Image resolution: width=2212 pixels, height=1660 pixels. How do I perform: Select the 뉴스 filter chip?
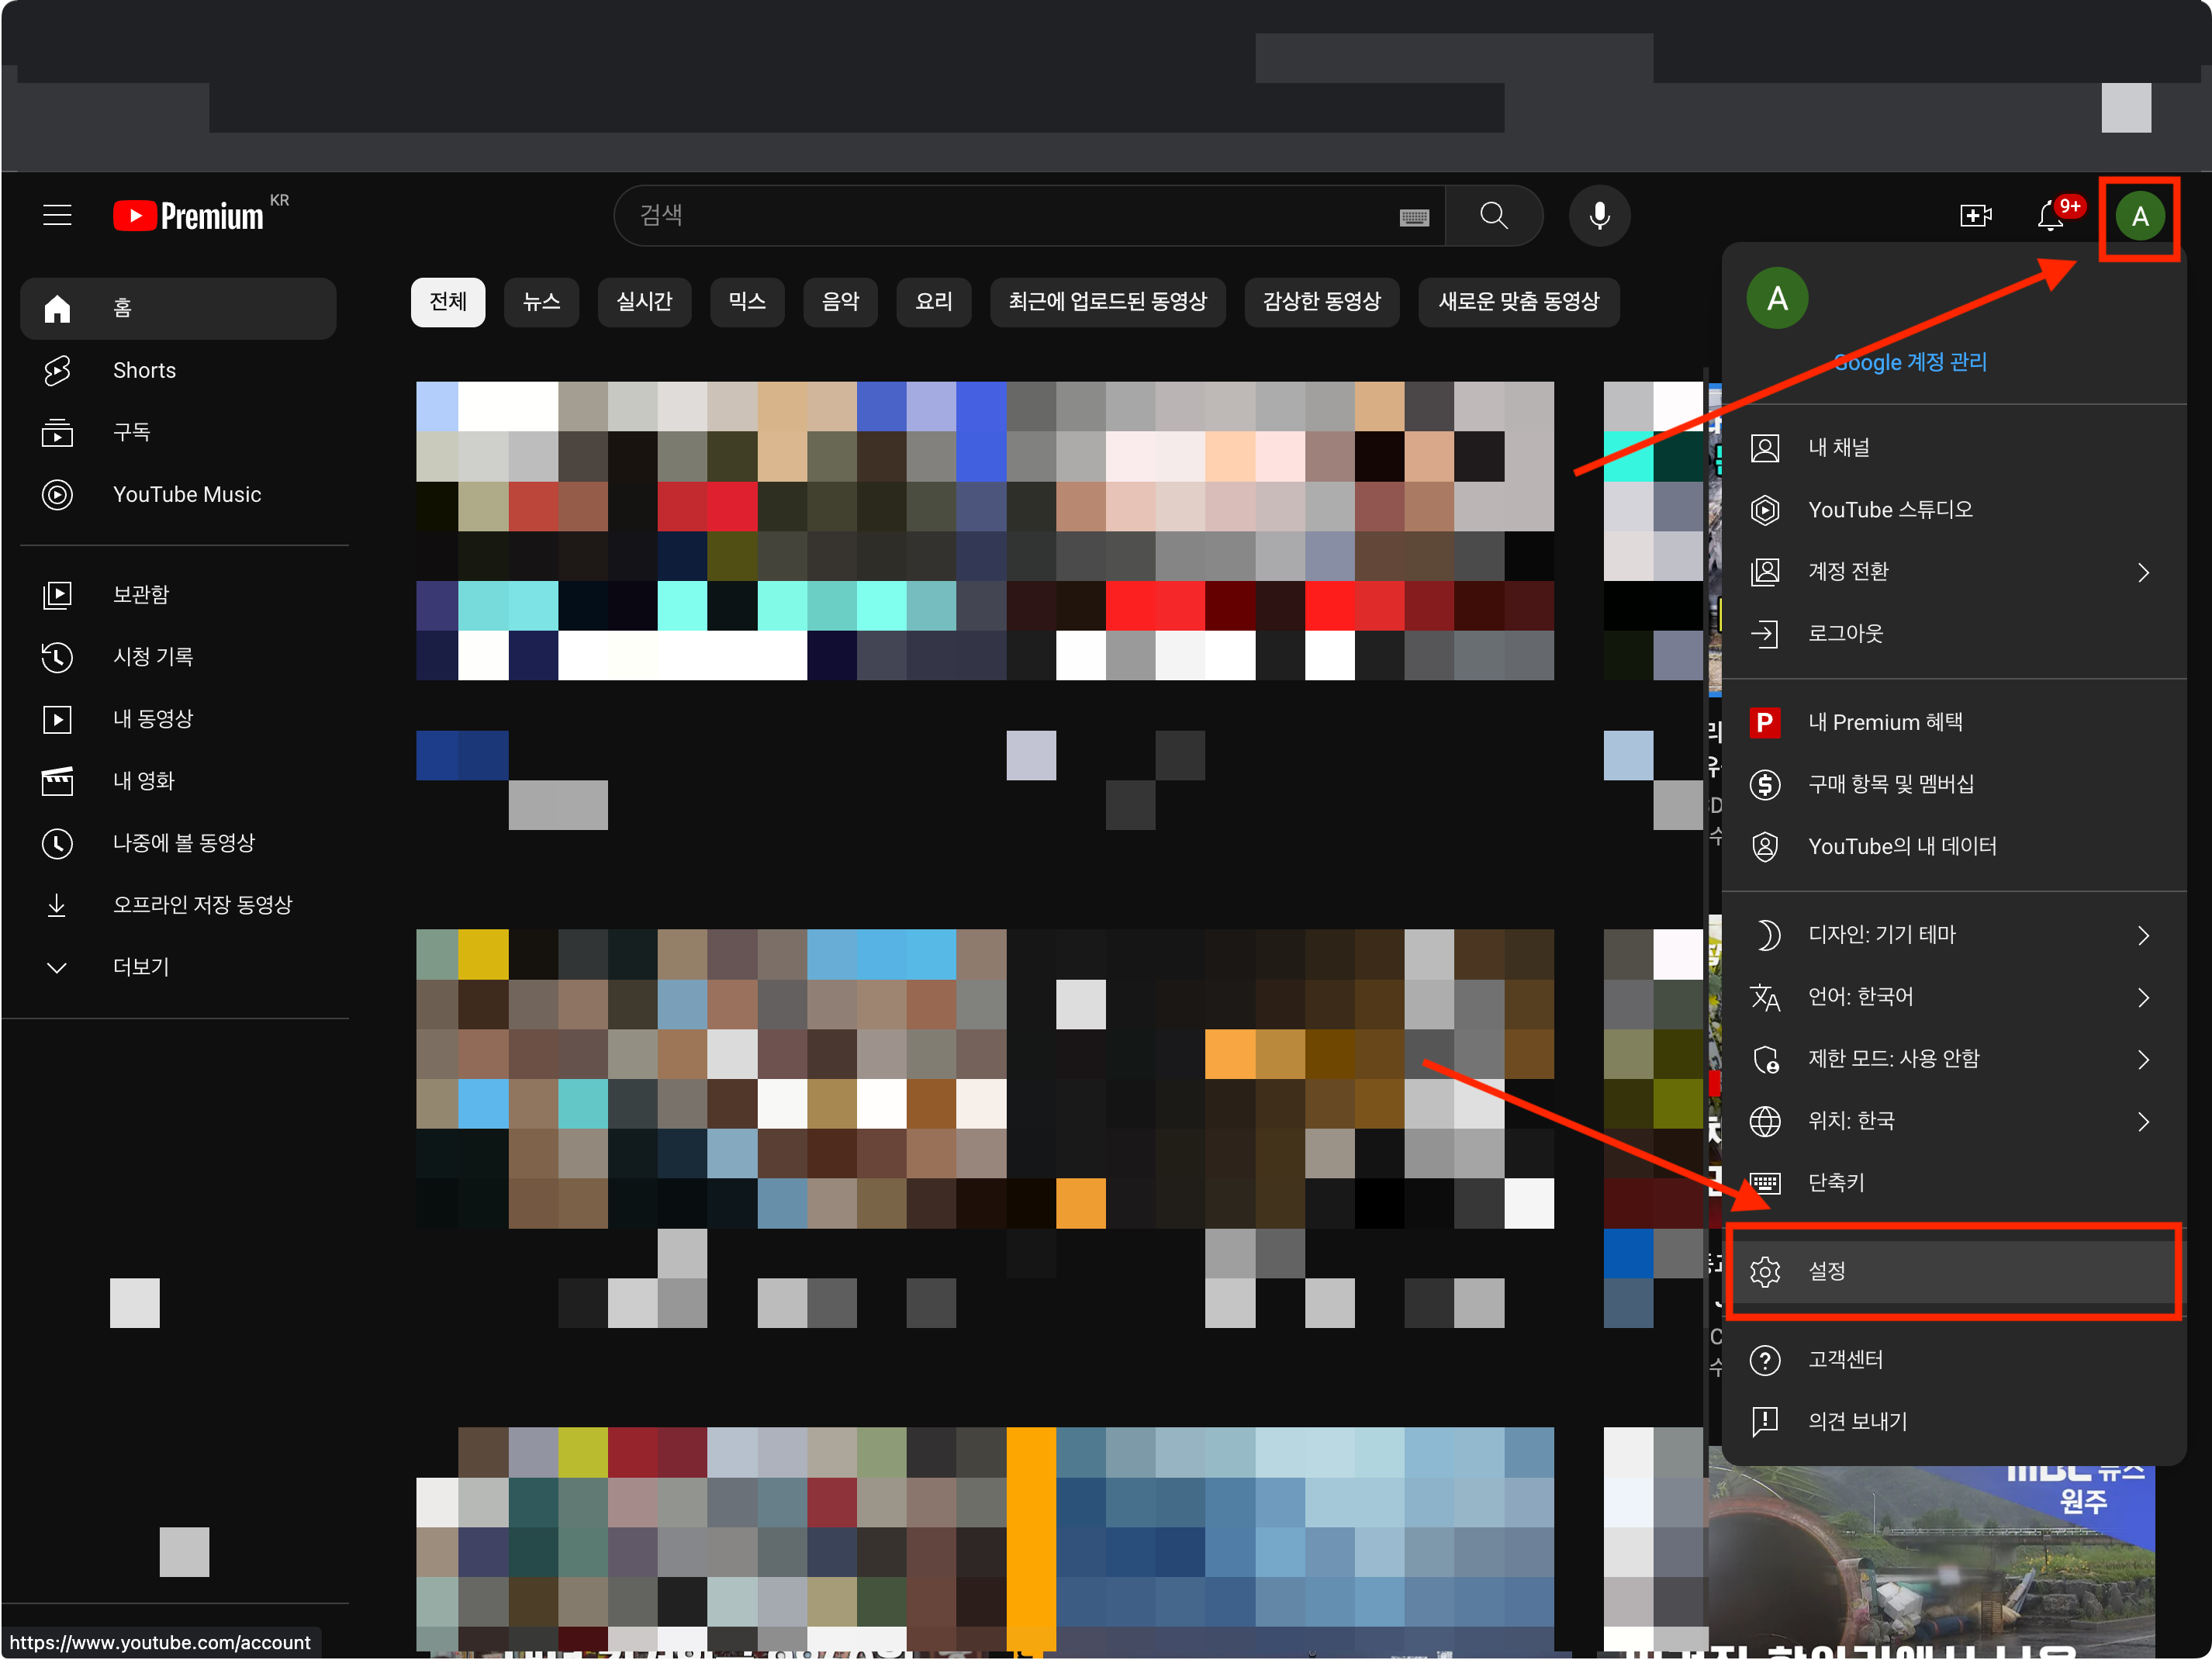541,301
